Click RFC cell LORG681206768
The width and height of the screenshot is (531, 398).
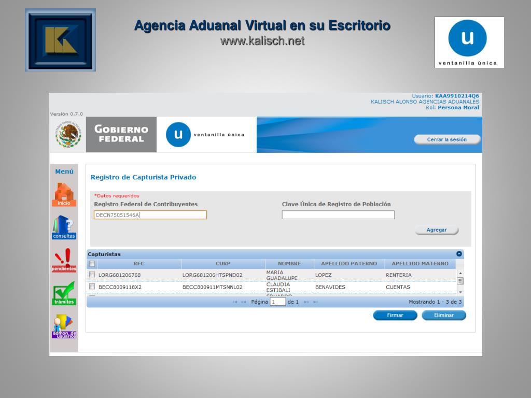click(x=120, y=275)
